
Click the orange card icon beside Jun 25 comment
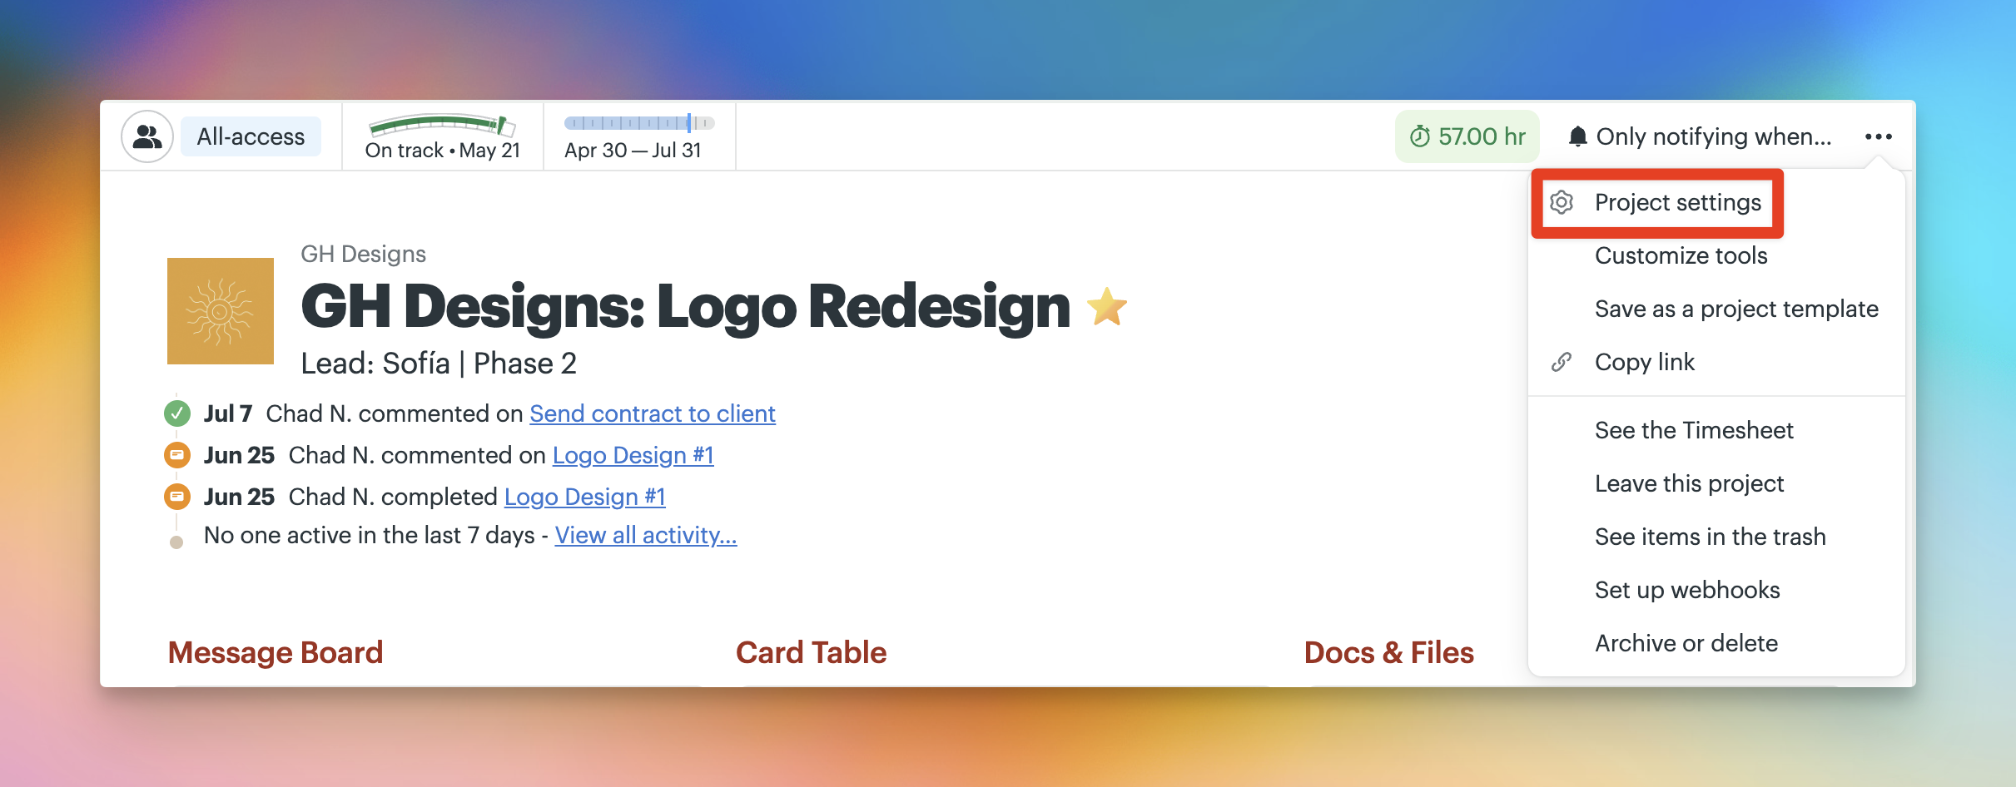tap(176, 455)
